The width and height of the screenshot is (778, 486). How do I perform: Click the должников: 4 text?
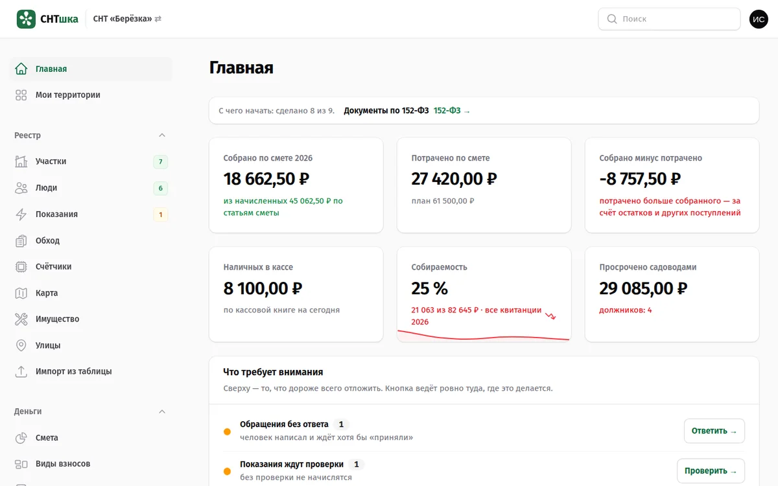(x=626, y=310)
